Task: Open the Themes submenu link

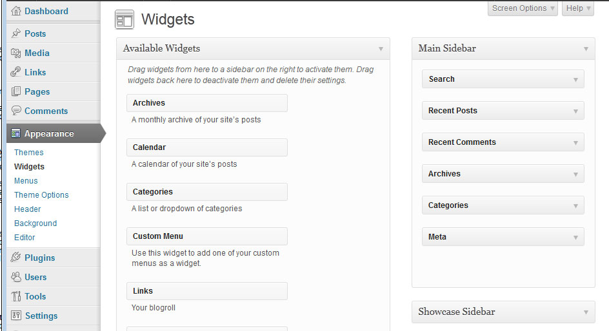Action: click(29, 153)
